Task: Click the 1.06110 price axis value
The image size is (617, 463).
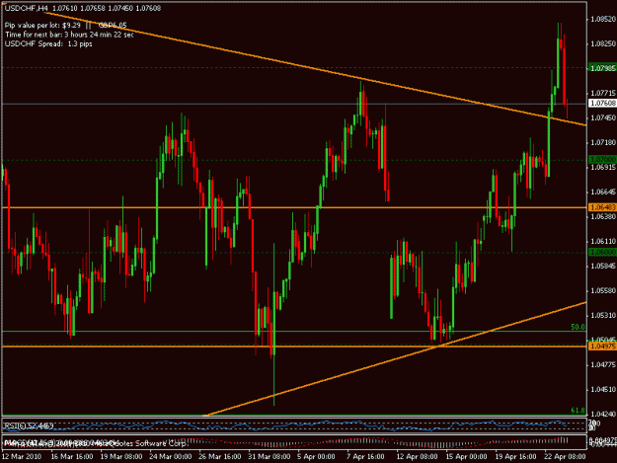Action: tap(603, 242)
